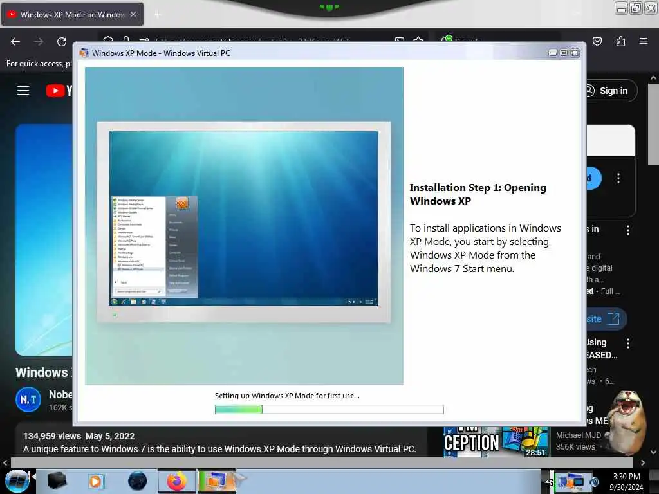
Task: Open the Firefox hamburger menu
Action: [643, 41]
